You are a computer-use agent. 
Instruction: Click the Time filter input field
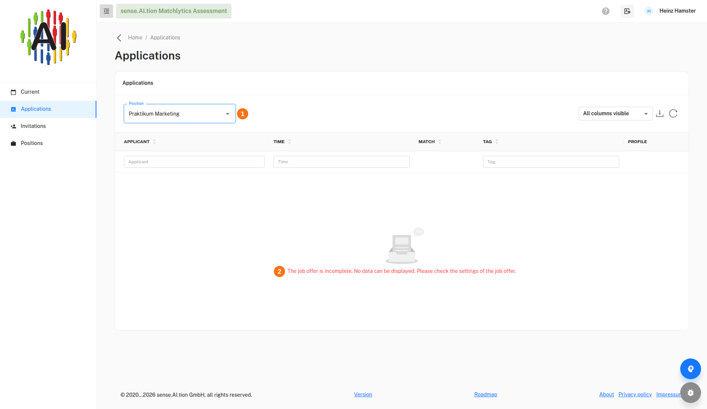pos(342,162)
